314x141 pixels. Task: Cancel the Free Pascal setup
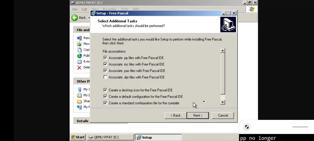pyautogui.click(x=223, y=116)
